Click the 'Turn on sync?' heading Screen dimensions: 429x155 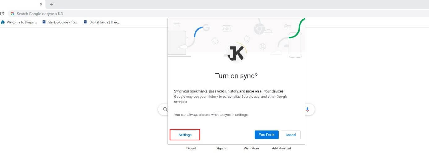[236, 76]
